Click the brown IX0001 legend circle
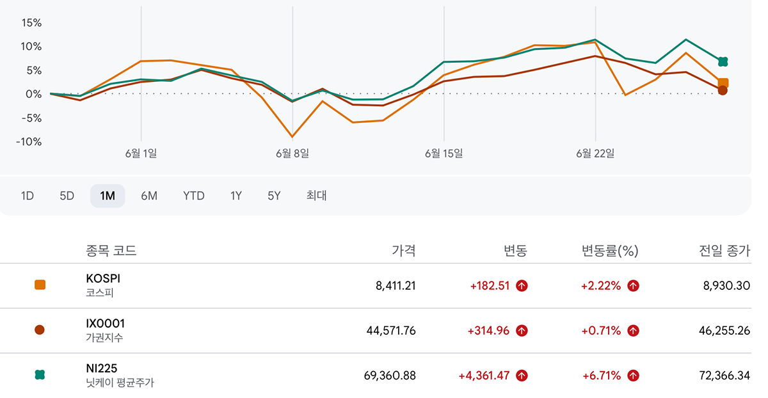768x398 pixels. tap(40, 330)
